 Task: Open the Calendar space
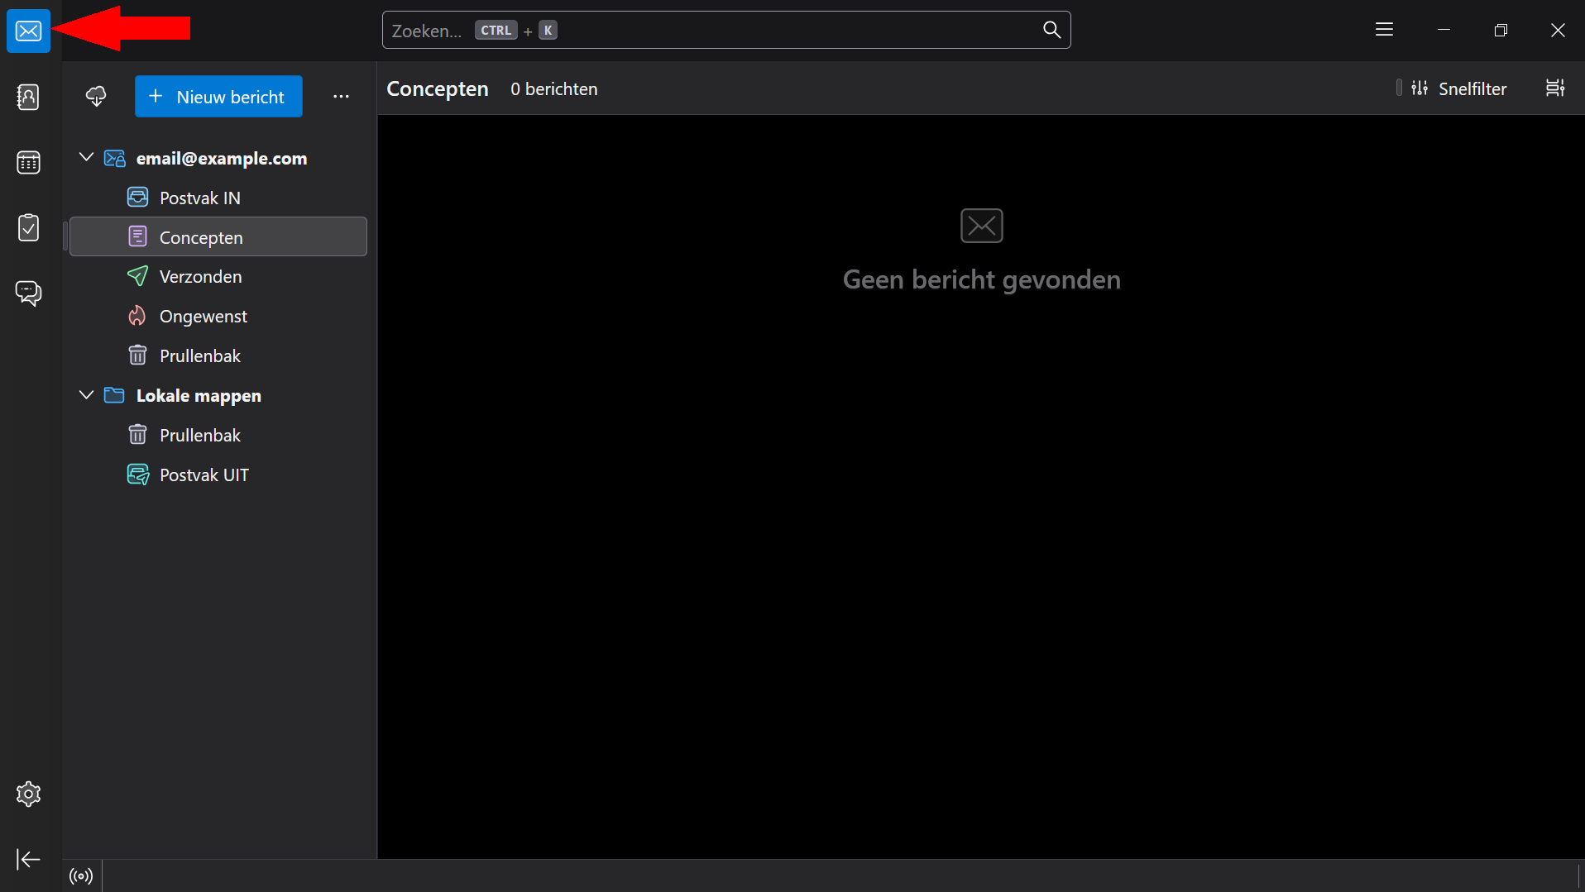[x=28, y=163]
